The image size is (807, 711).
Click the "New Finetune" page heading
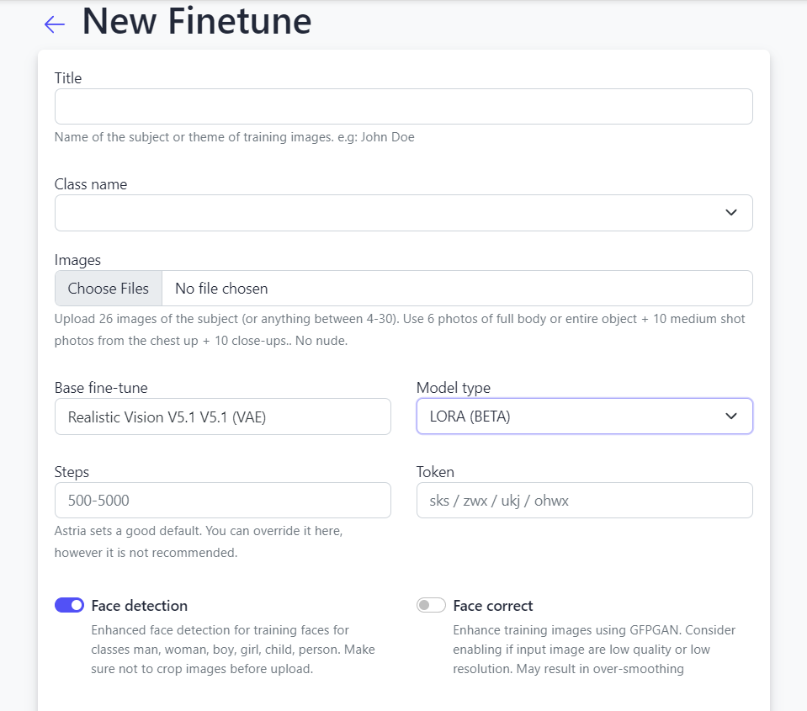pyautogui.click(x=196, y=22)
